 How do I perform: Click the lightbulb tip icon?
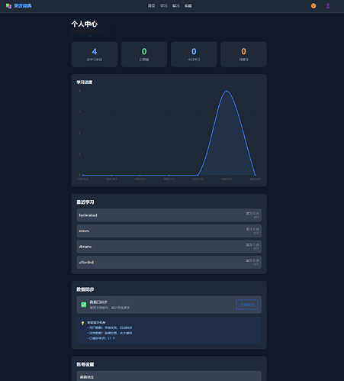click(x=82, y=323)
